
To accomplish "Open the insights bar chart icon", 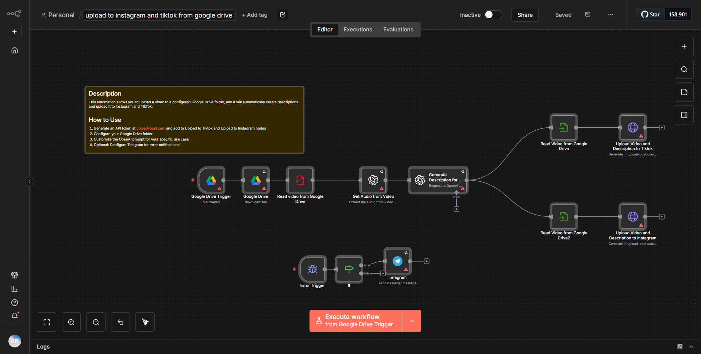I will (x=15, y=289).
